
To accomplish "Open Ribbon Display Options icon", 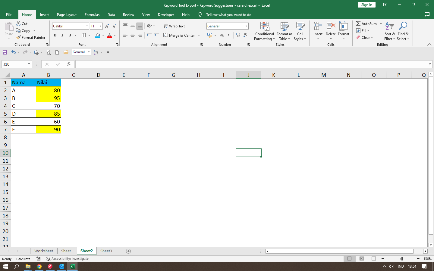I will (x=385, y=5).
